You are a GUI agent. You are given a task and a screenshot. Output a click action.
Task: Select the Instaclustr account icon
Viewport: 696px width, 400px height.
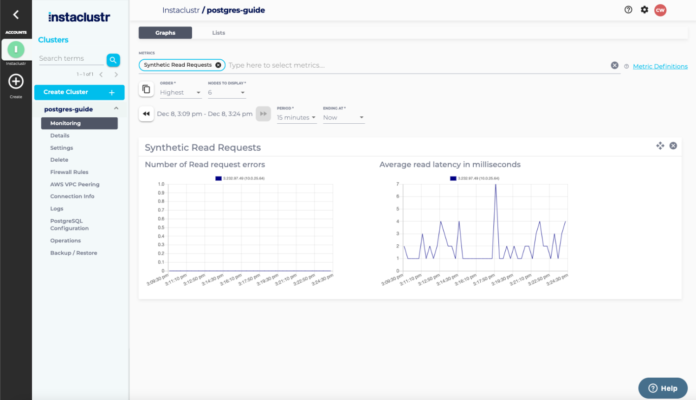click(x=16, y=50)
